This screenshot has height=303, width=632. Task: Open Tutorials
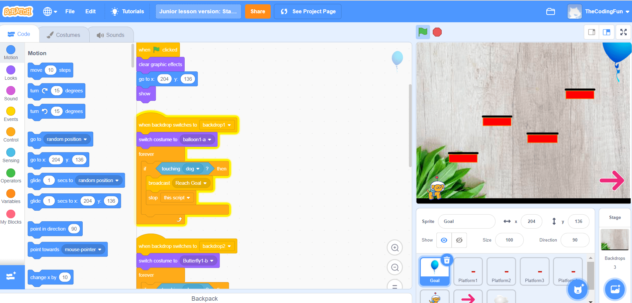pos(128,11)
